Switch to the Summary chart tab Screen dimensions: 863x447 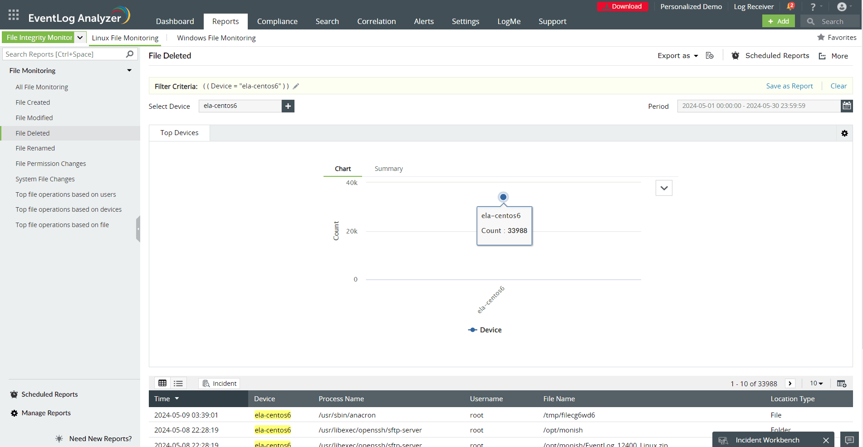(x=389, y=169)
